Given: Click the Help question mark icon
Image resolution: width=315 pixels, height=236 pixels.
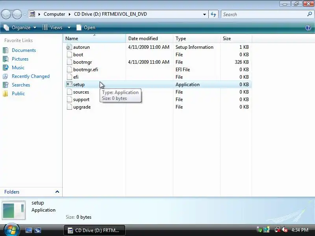Looking at the screenshot, I should tap(308, 28).
